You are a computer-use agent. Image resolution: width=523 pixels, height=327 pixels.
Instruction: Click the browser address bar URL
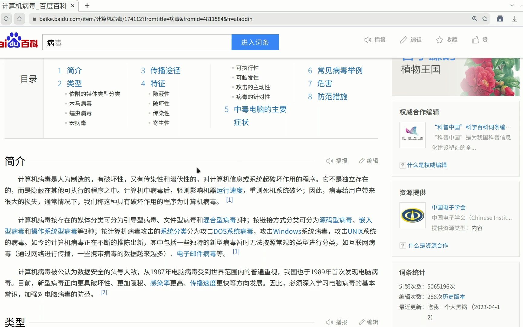[146, 19]
